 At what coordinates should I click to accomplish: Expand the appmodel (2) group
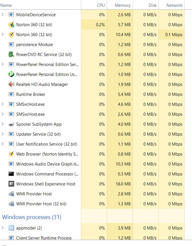(x=3, y=228)
